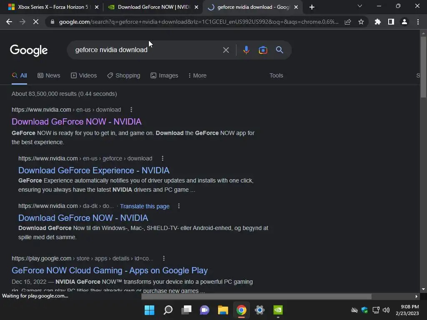Screen dimensions: 427x320
Task: Close the Download GeForce NOW tab
Action: pos(196,7)
